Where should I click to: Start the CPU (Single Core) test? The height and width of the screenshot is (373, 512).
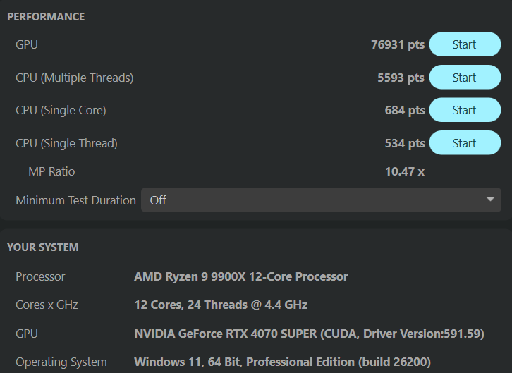464,110
